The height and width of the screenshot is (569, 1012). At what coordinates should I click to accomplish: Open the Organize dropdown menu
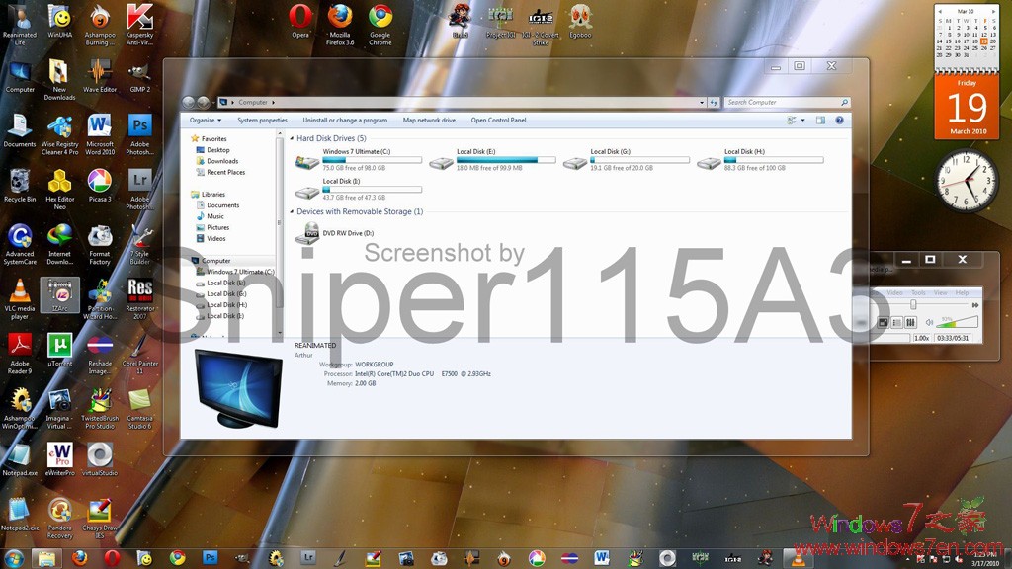(205, 120)
